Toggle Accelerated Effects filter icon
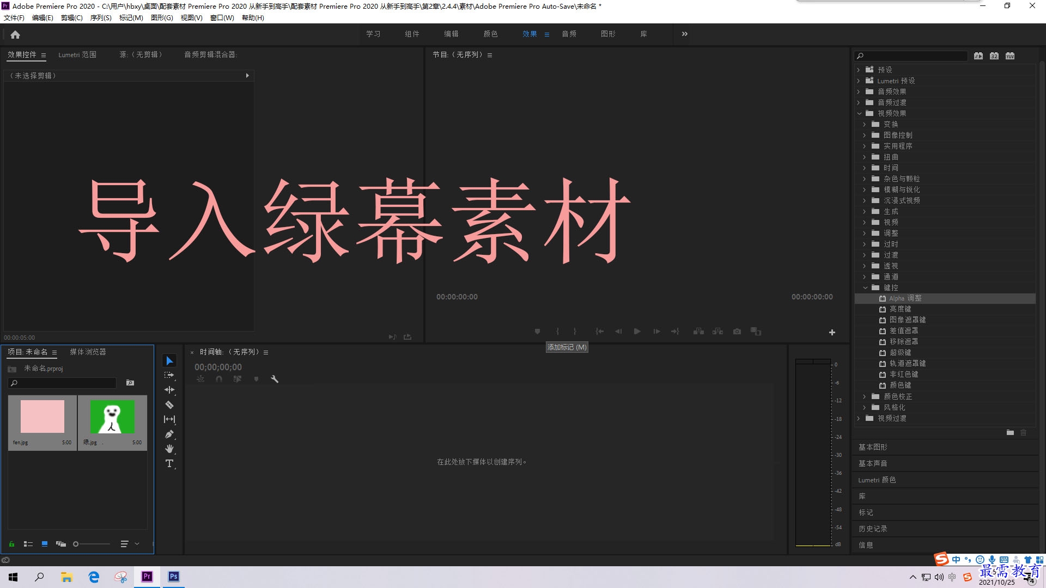This screenshot has width=1046, height=588. [978, 56]
